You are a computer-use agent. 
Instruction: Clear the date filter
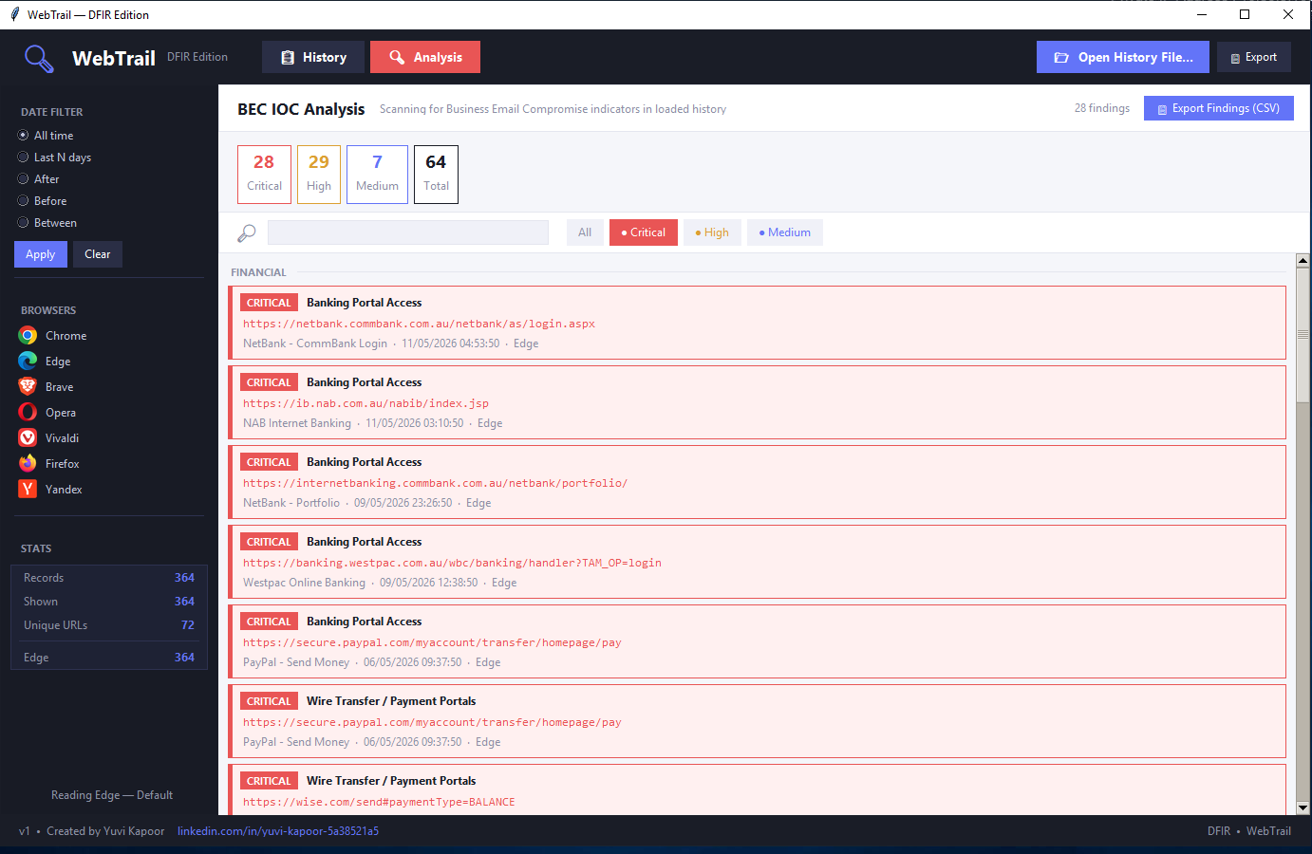pyautogui.click(x=98, y=254)
